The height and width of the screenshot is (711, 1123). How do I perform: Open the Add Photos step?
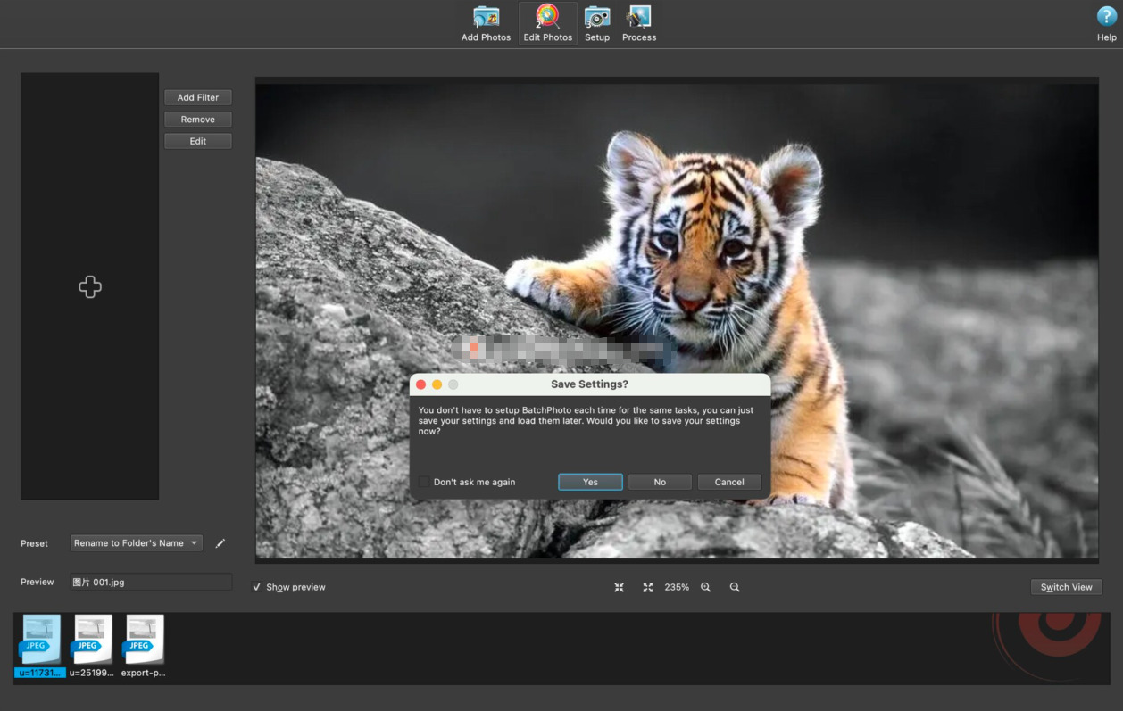[x=486, y=24]
